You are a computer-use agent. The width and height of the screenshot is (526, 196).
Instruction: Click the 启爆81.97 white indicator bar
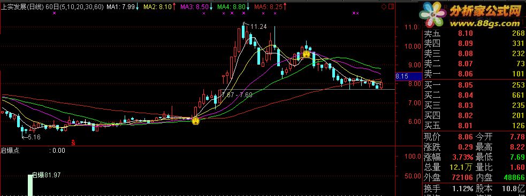point(30,185)
